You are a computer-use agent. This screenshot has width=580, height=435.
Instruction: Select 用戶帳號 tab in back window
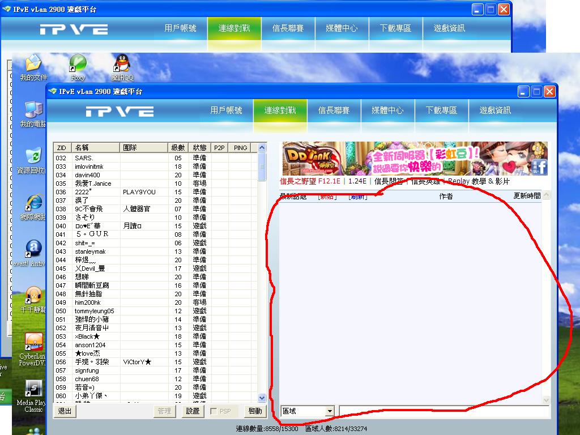click(180, 28)
